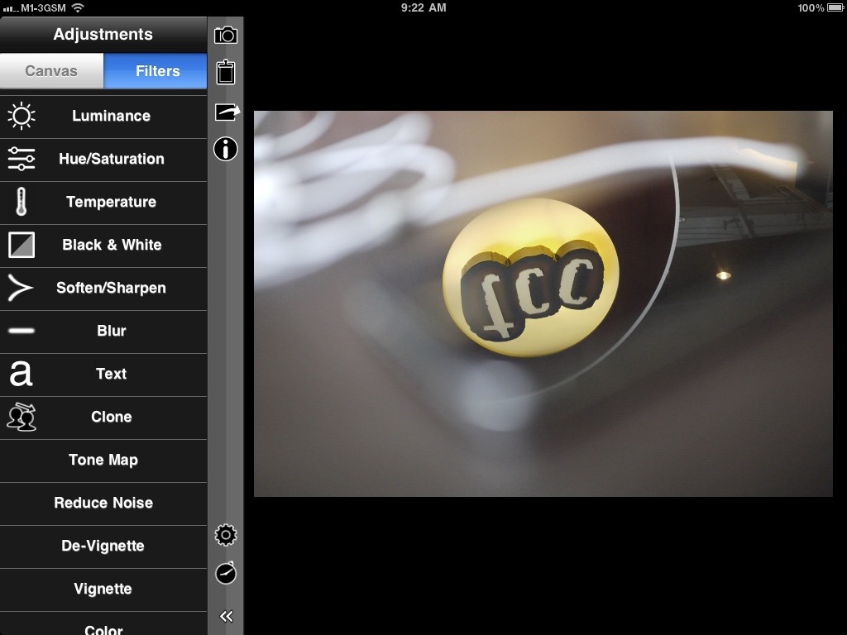This screenshot has height=635, width=847.
Task: Tap the Wi-Fi icon in status bar
Action: 78,7
